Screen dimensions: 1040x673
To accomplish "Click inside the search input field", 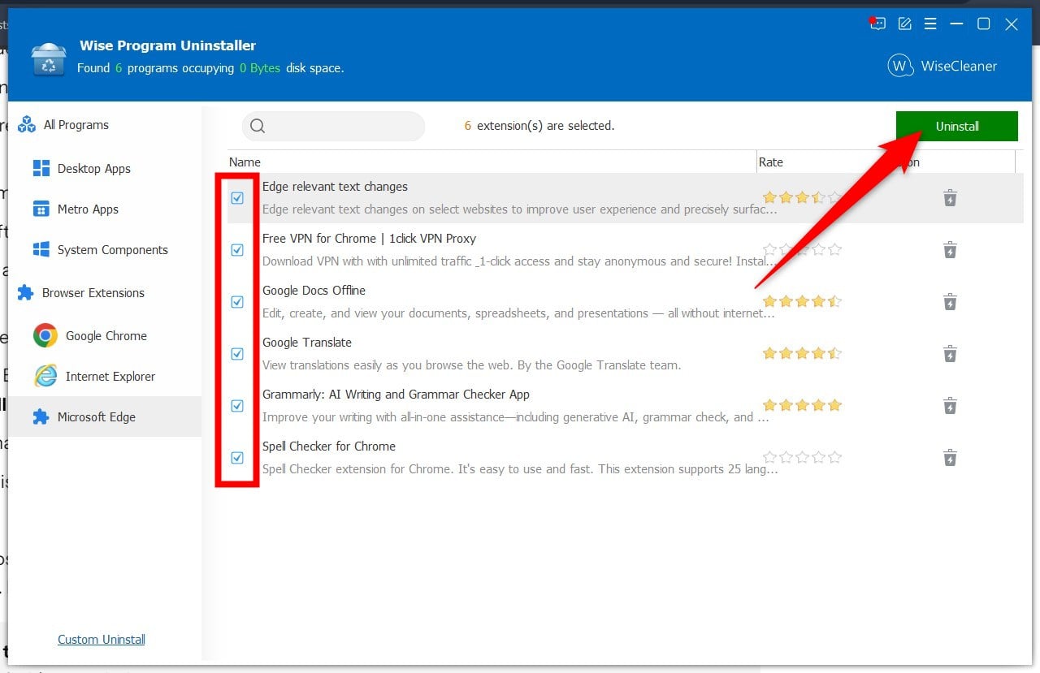I will 333,126.
